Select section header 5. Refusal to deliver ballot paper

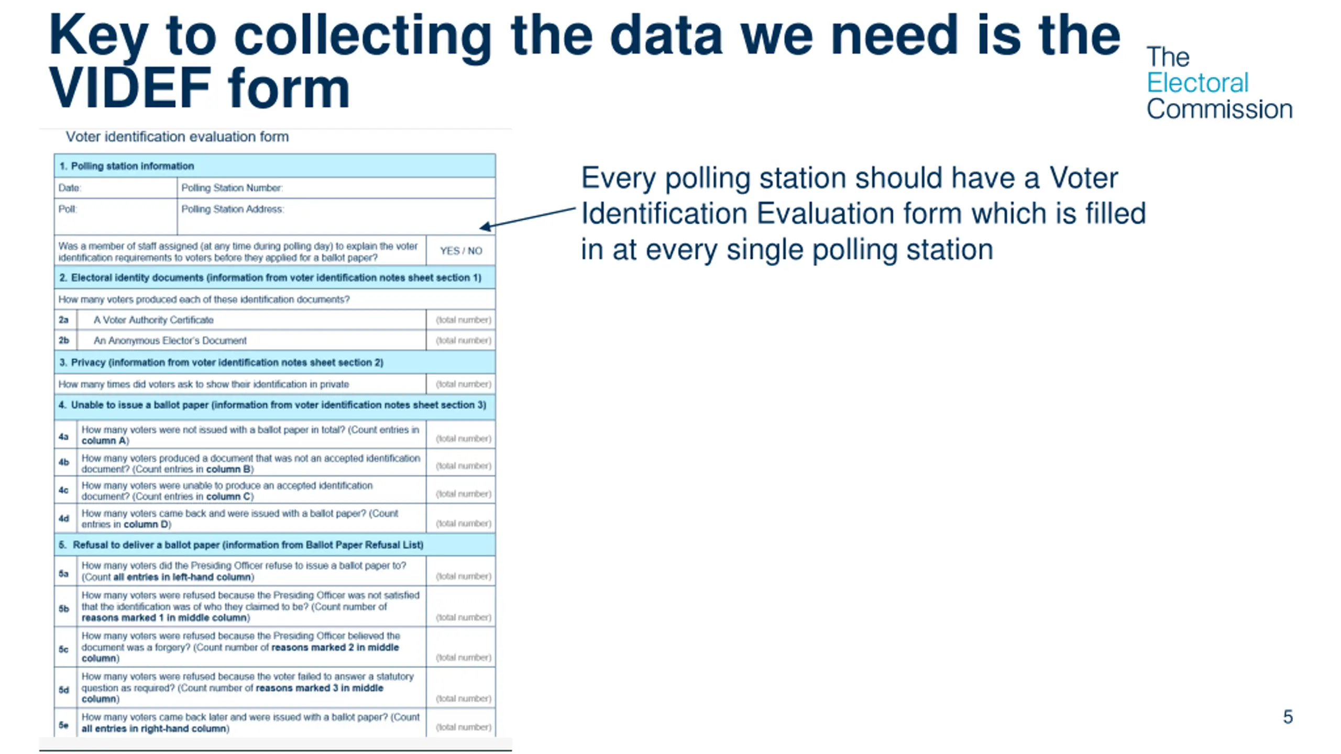click(275, 545)
